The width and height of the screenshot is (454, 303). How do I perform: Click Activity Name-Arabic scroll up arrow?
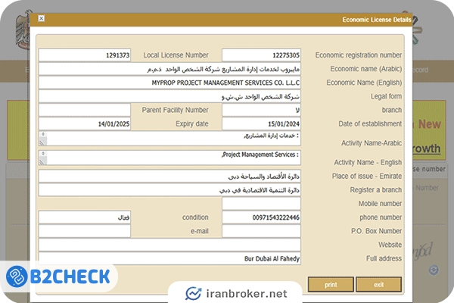pyautogui.click(x=43, y=135)
